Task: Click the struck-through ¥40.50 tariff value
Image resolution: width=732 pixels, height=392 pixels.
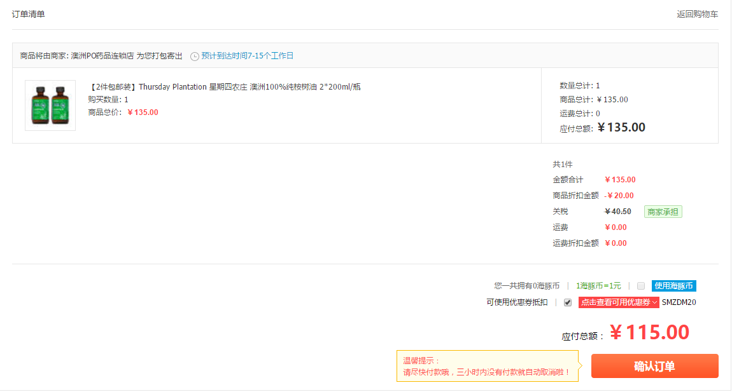Action: pos(618,212)
